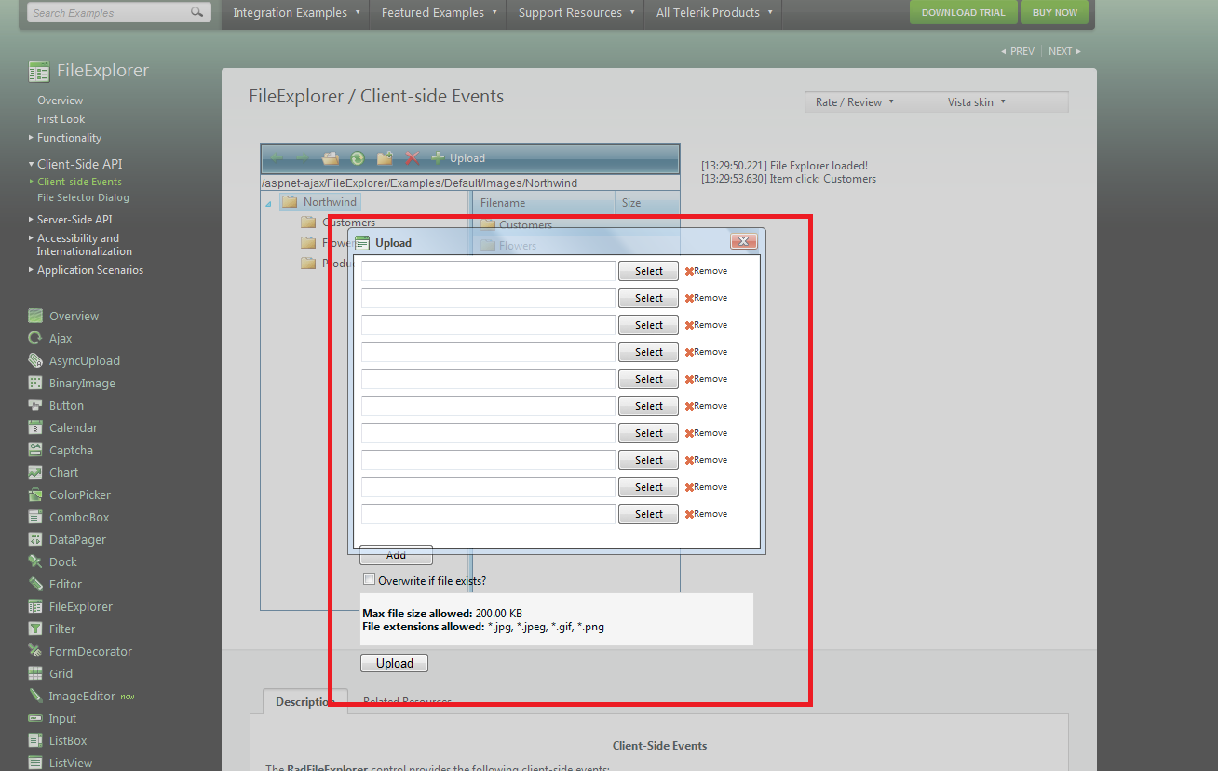Viewport: 1218px width, 771px height.
Task: Open the First Look sidebar link
Action: click(x=61, y=119)
